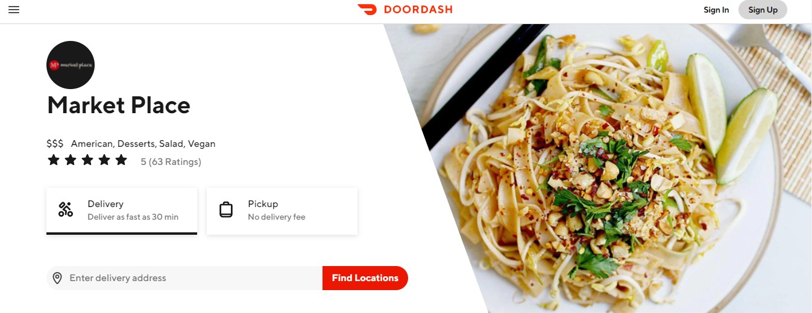Click the third rating star
Viewport: 812px width, 313px height.
(87, 160)
